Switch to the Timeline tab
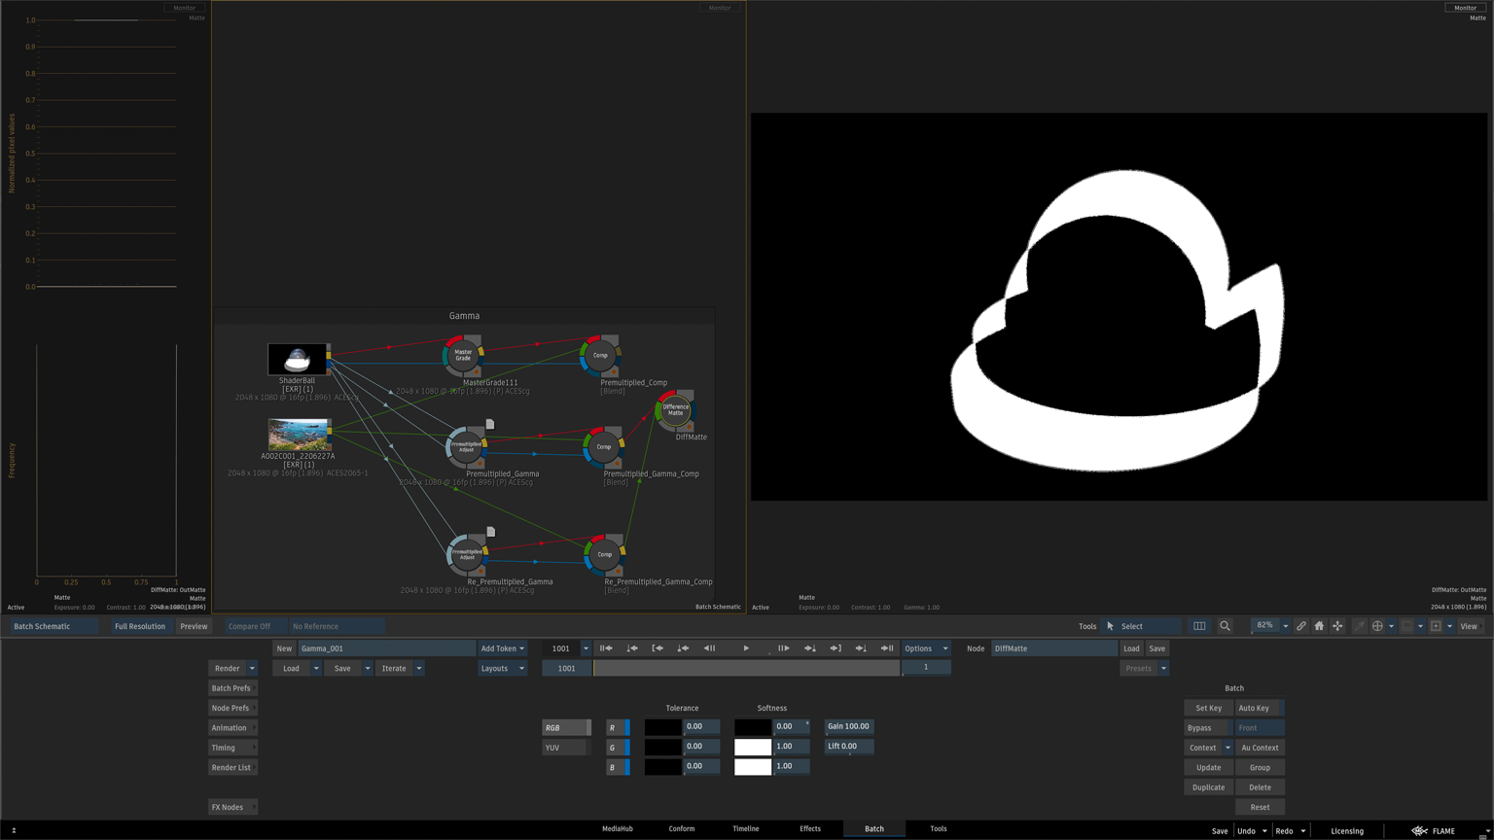This screenshot has width=1494, height=840. tap(746, 829)
